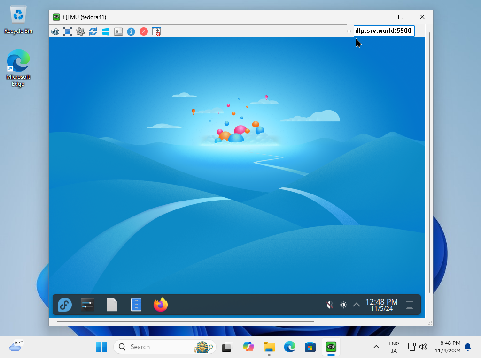This screenshot has height=358, width=481.
Task: Send Windows Start key to remote
Action: 106,31
